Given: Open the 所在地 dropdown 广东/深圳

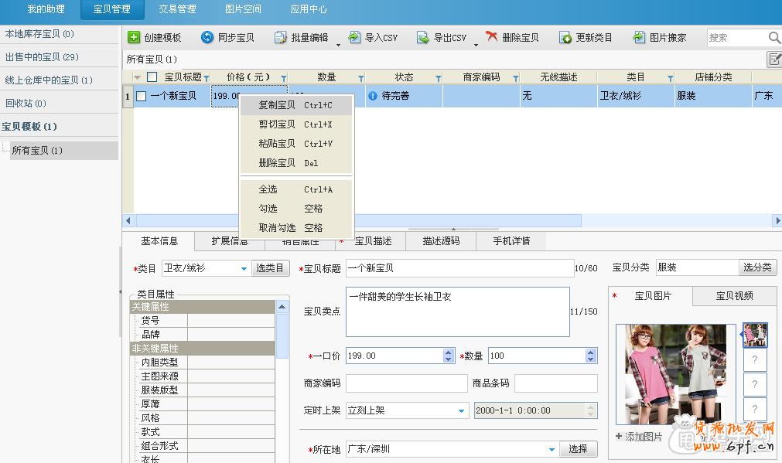Looking at the screenshot, I should 552,448.
